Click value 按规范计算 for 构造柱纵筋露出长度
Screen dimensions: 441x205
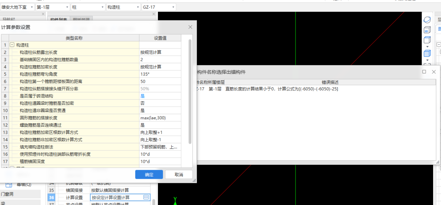click(x=160, y=52)
